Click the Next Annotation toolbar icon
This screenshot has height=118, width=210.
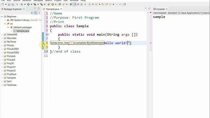tap(90, 4)
